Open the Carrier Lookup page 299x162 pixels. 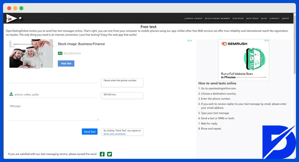coord(193,19)
